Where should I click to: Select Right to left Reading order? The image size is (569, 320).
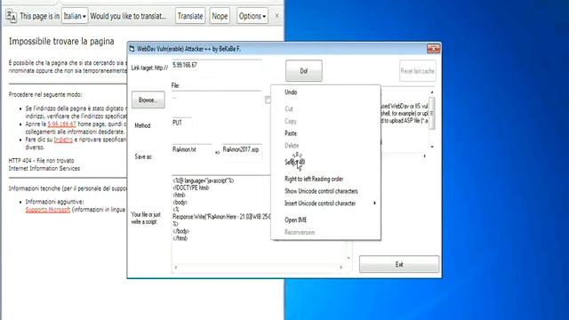(314, 179)
